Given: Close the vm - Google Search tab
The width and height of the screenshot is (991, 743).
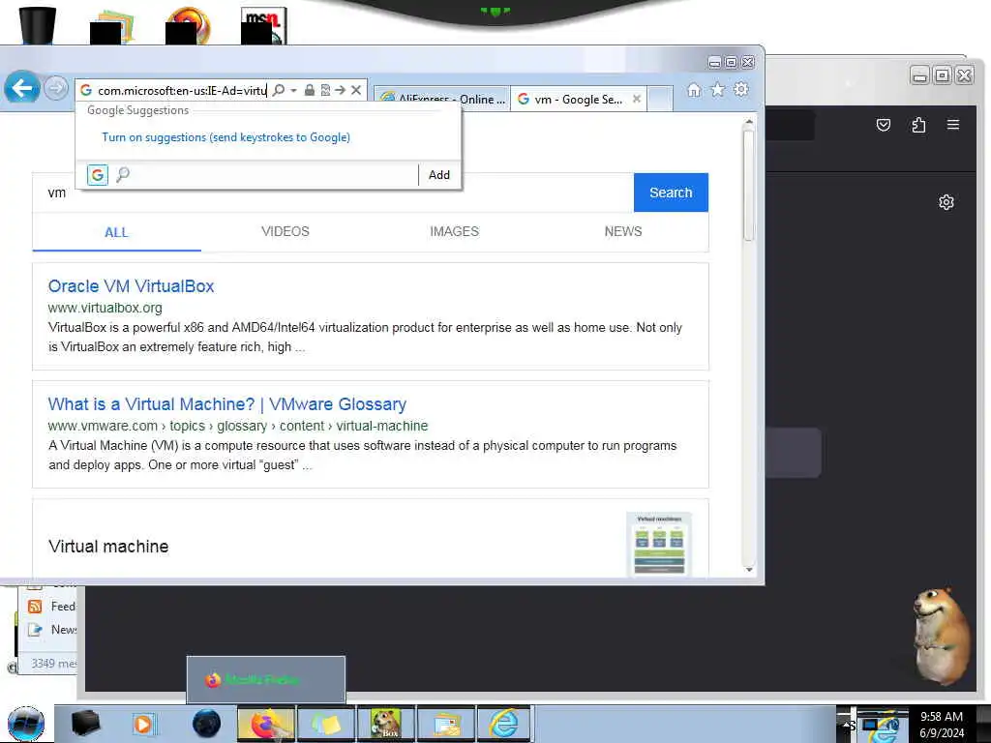Looking at the screenshot, I should (x=637, y=99).
